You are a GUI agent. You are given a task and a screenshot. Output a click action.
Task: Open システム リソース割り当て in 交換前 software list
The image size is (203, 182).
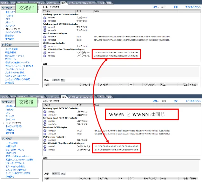16,76
